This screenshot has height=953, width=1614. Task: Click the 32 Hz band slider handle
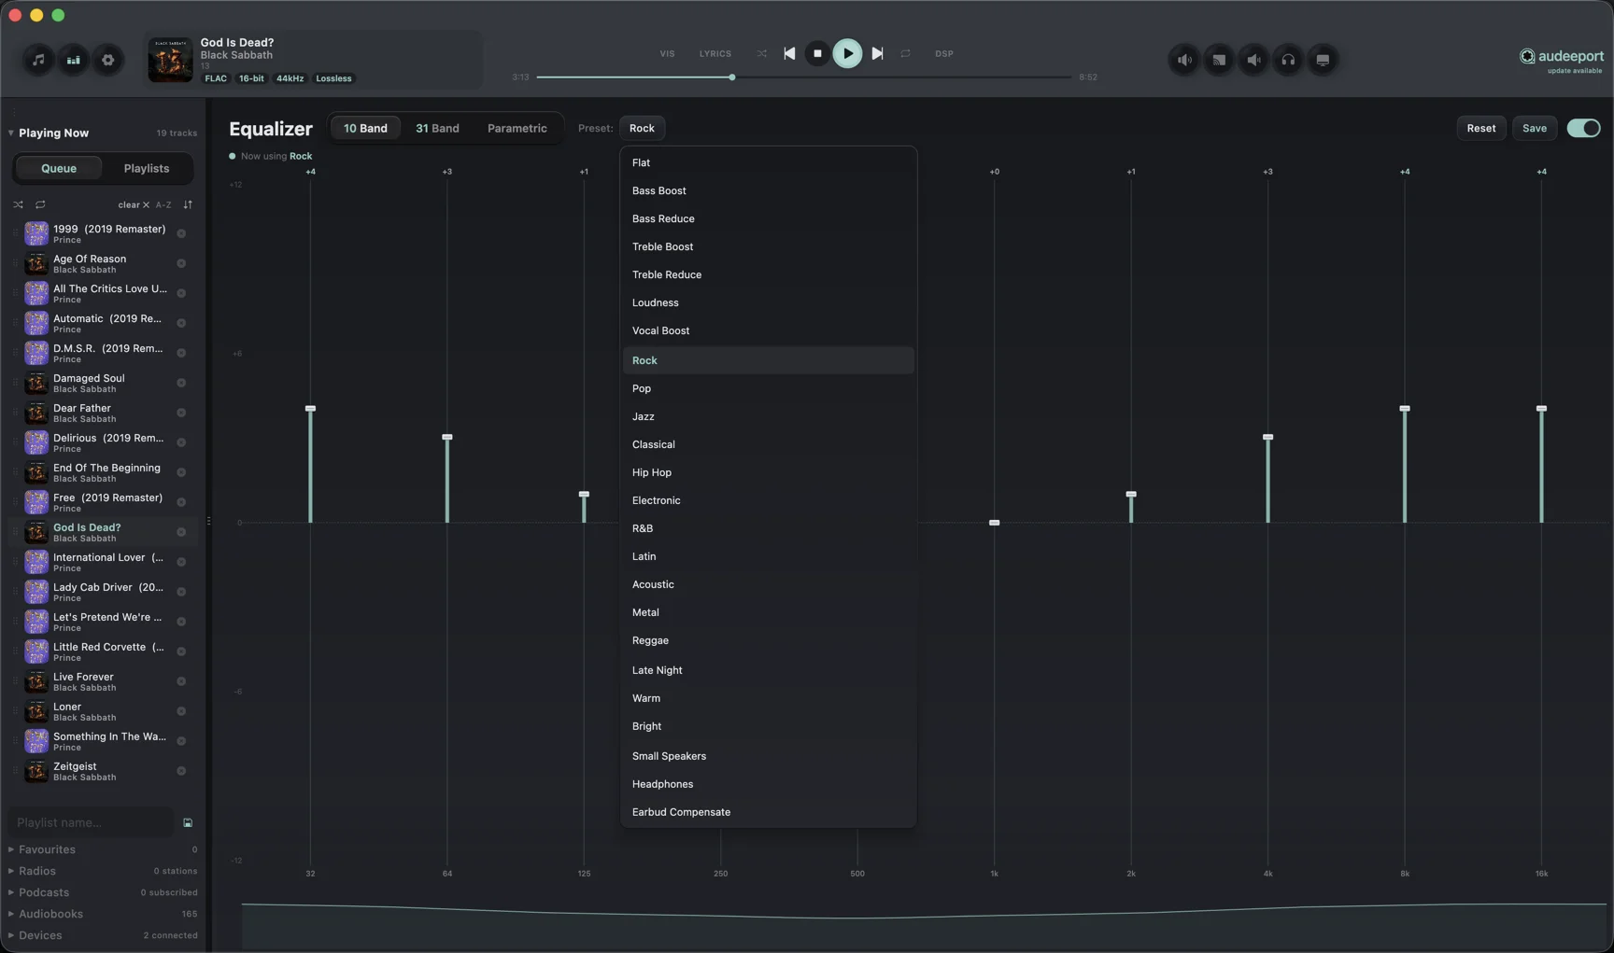pyautogui.click(x=311, y=409)
